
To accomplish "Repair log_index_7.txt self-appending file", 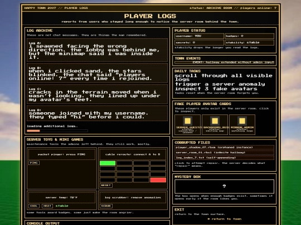I will click(x=224, y=158).
